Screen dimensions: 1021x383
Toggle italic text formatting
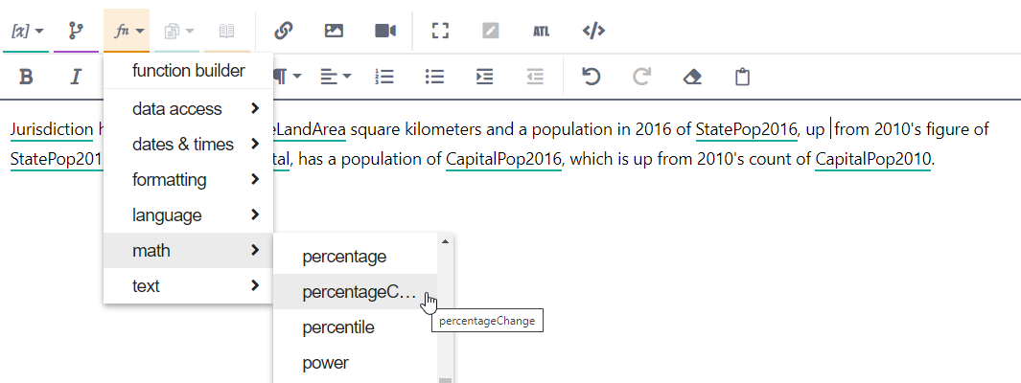pos(76,77)
